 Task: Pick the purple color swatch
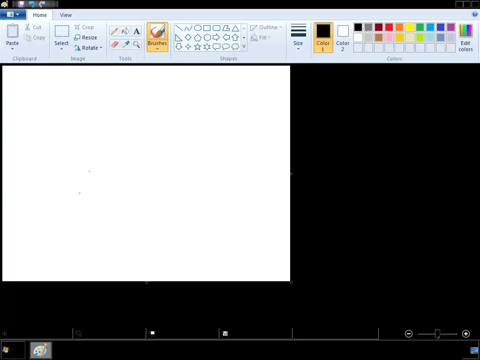[451, 27]
